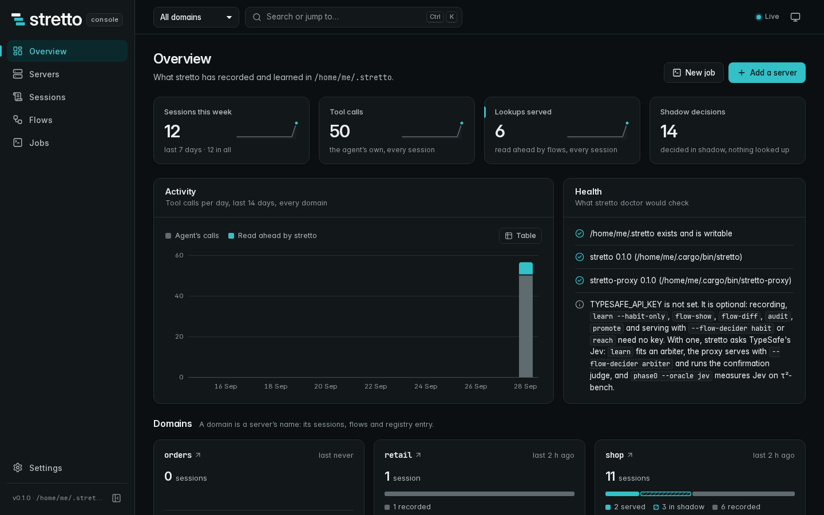Image resolution: width=824 pixels, height=515 pixels.
Task: Click the check icon for stretto 0.1.0 row
Action: [580, 257]
